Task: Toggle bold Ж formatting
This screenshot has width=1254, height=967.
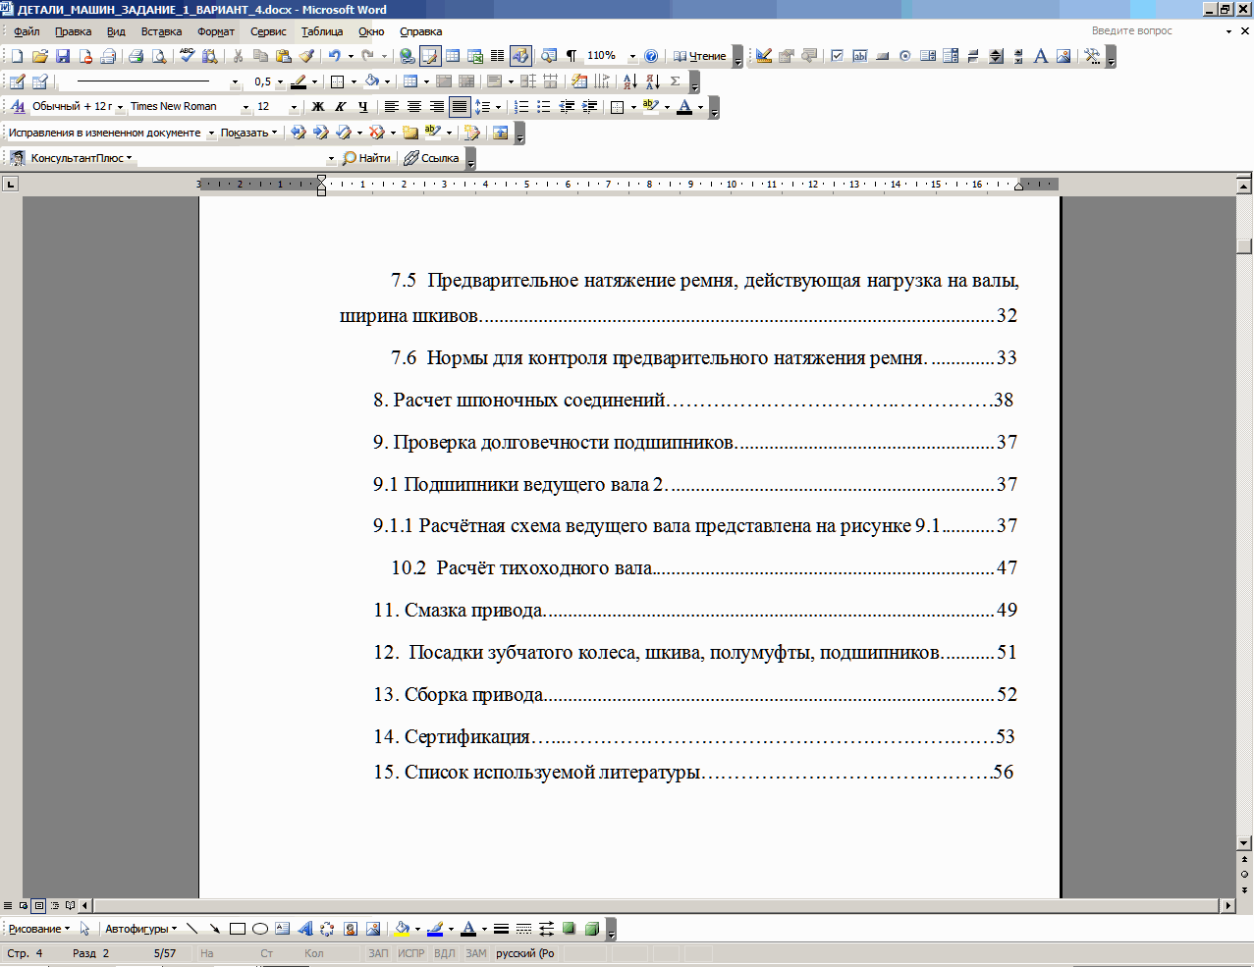Action: click(317, 107)
